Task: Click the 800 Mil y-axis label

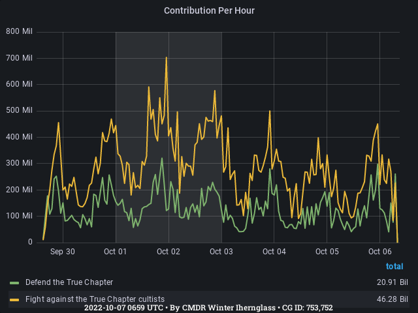Action: [19, 31]
